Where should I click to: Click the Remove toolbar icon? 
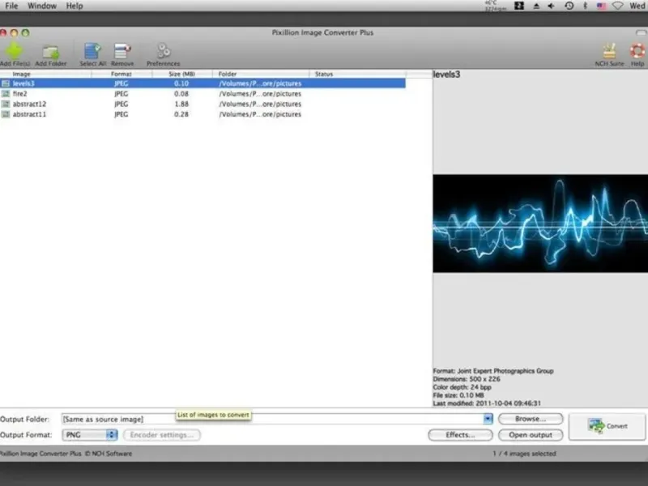coord(122,52)
